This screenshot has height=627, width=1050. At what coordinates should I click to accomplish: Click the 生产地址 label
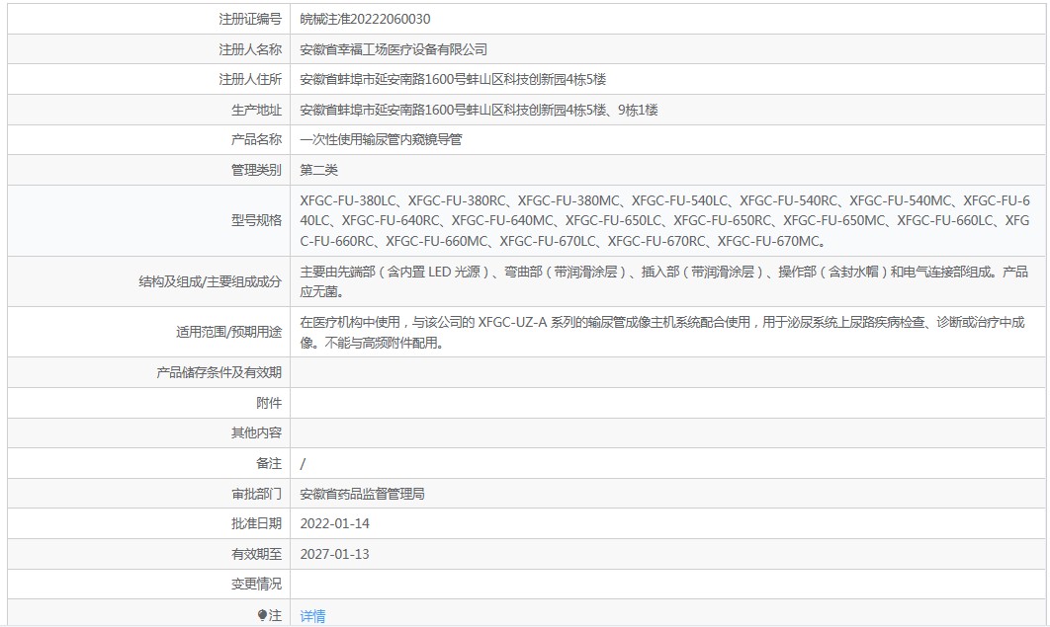point(256,110)
